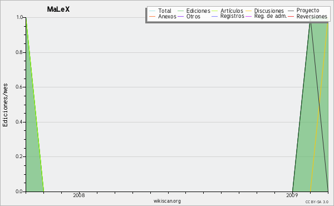Click the red Reversiones legend line

(291, 16)
